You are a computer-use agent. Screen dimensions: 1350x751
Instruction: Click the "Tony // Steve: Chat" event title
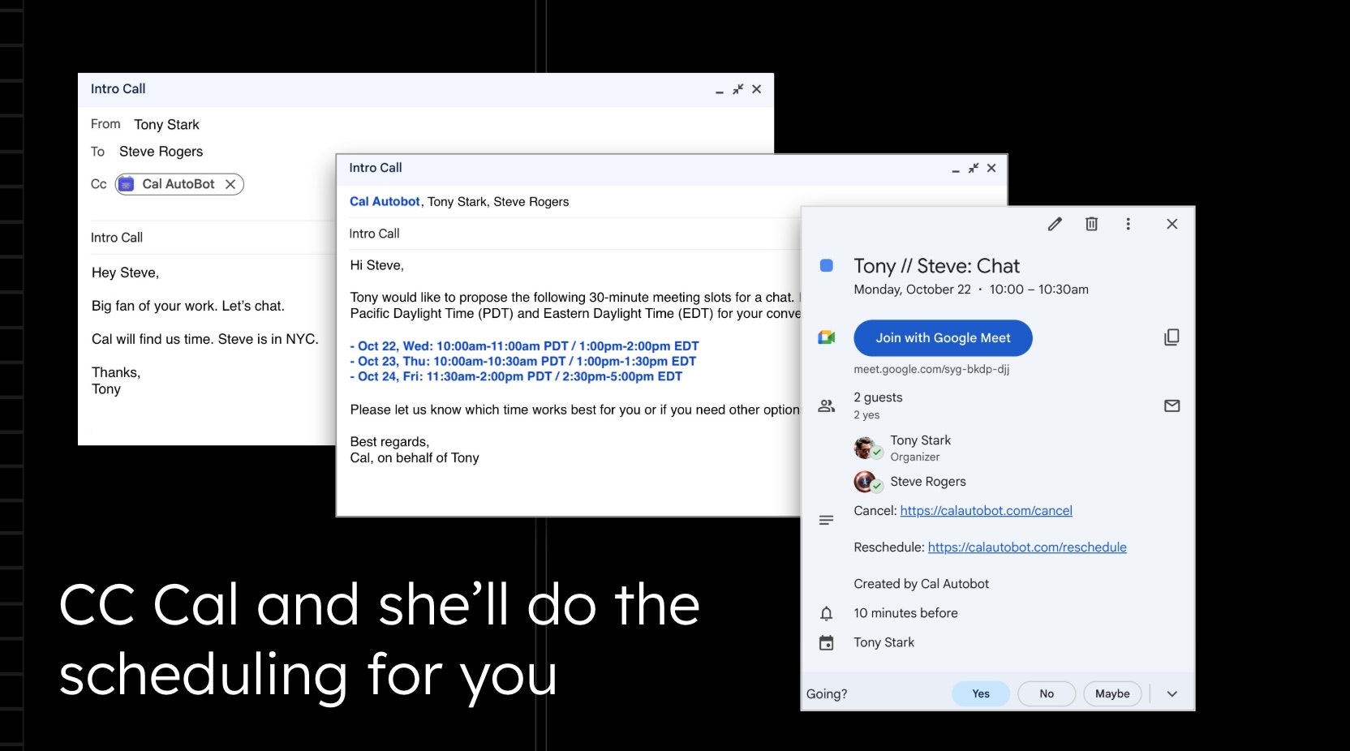pos(936,266)
